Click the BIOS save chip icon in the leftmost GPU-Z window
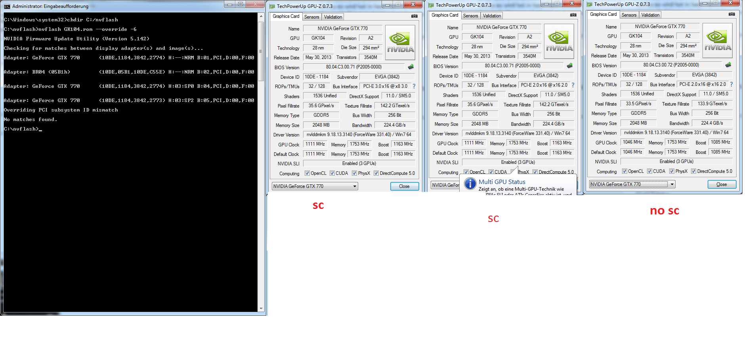The height and width of the screenshot is (343, 754). pyautogui.click(x=411, y=67)
